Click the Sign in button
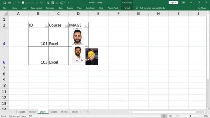 pyautogui.click(x=173, y=3)
